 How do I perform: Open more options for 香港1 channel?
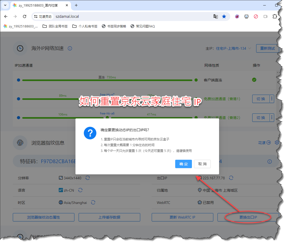pyautogui.click(x=272, y=99)
